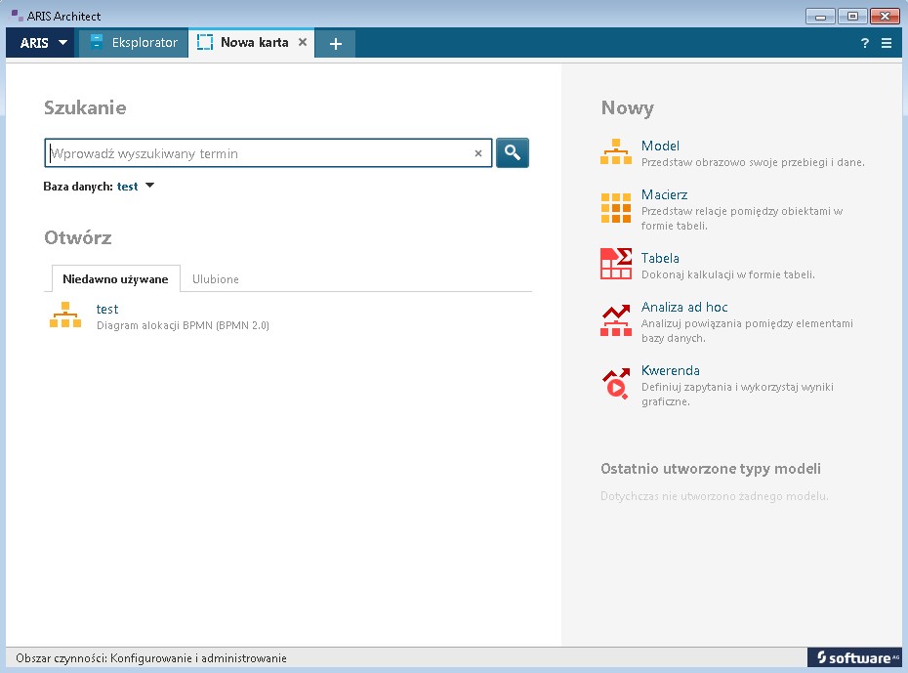This screenshot has height=673, width=908.
Task: Click the Tabela sigma icon
Action: coord(616,264)
